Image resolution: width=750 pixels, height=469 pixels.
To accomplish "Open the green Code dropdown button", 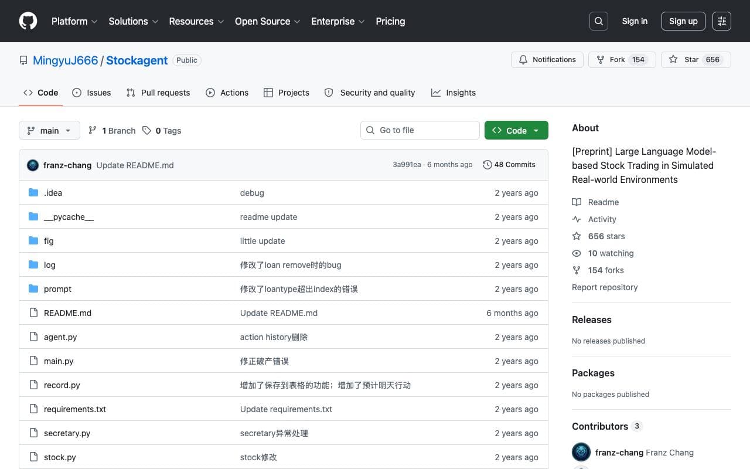I will tap(516, 130).
